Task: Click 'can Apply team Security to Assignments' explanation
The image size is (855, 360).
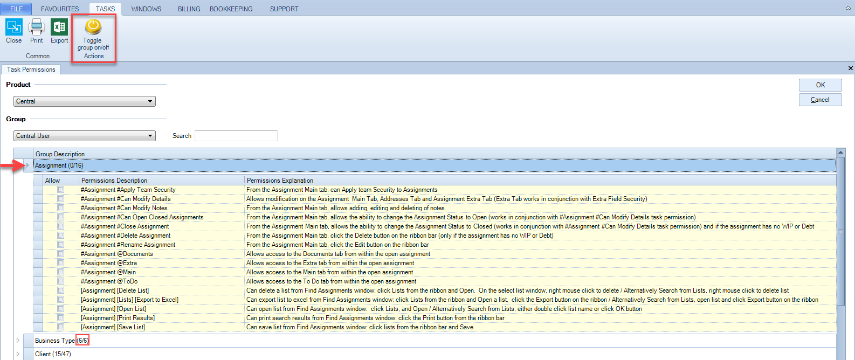Action: click(342, 190)
